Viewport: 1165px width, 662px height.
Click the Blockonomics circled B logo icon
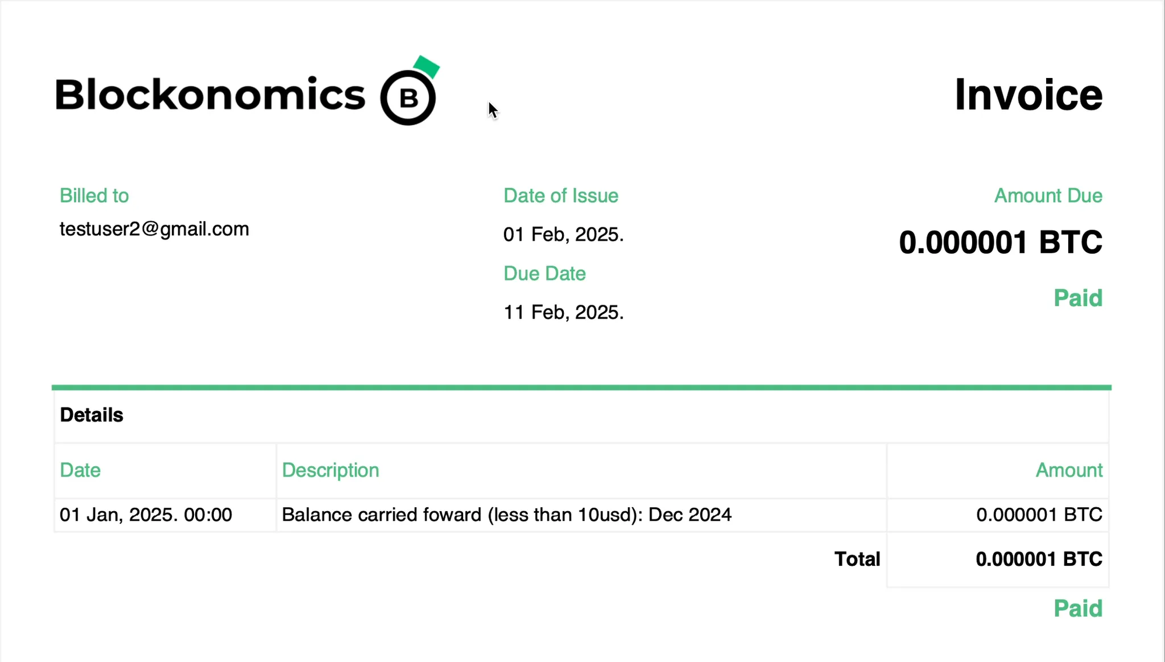point(409,91)
